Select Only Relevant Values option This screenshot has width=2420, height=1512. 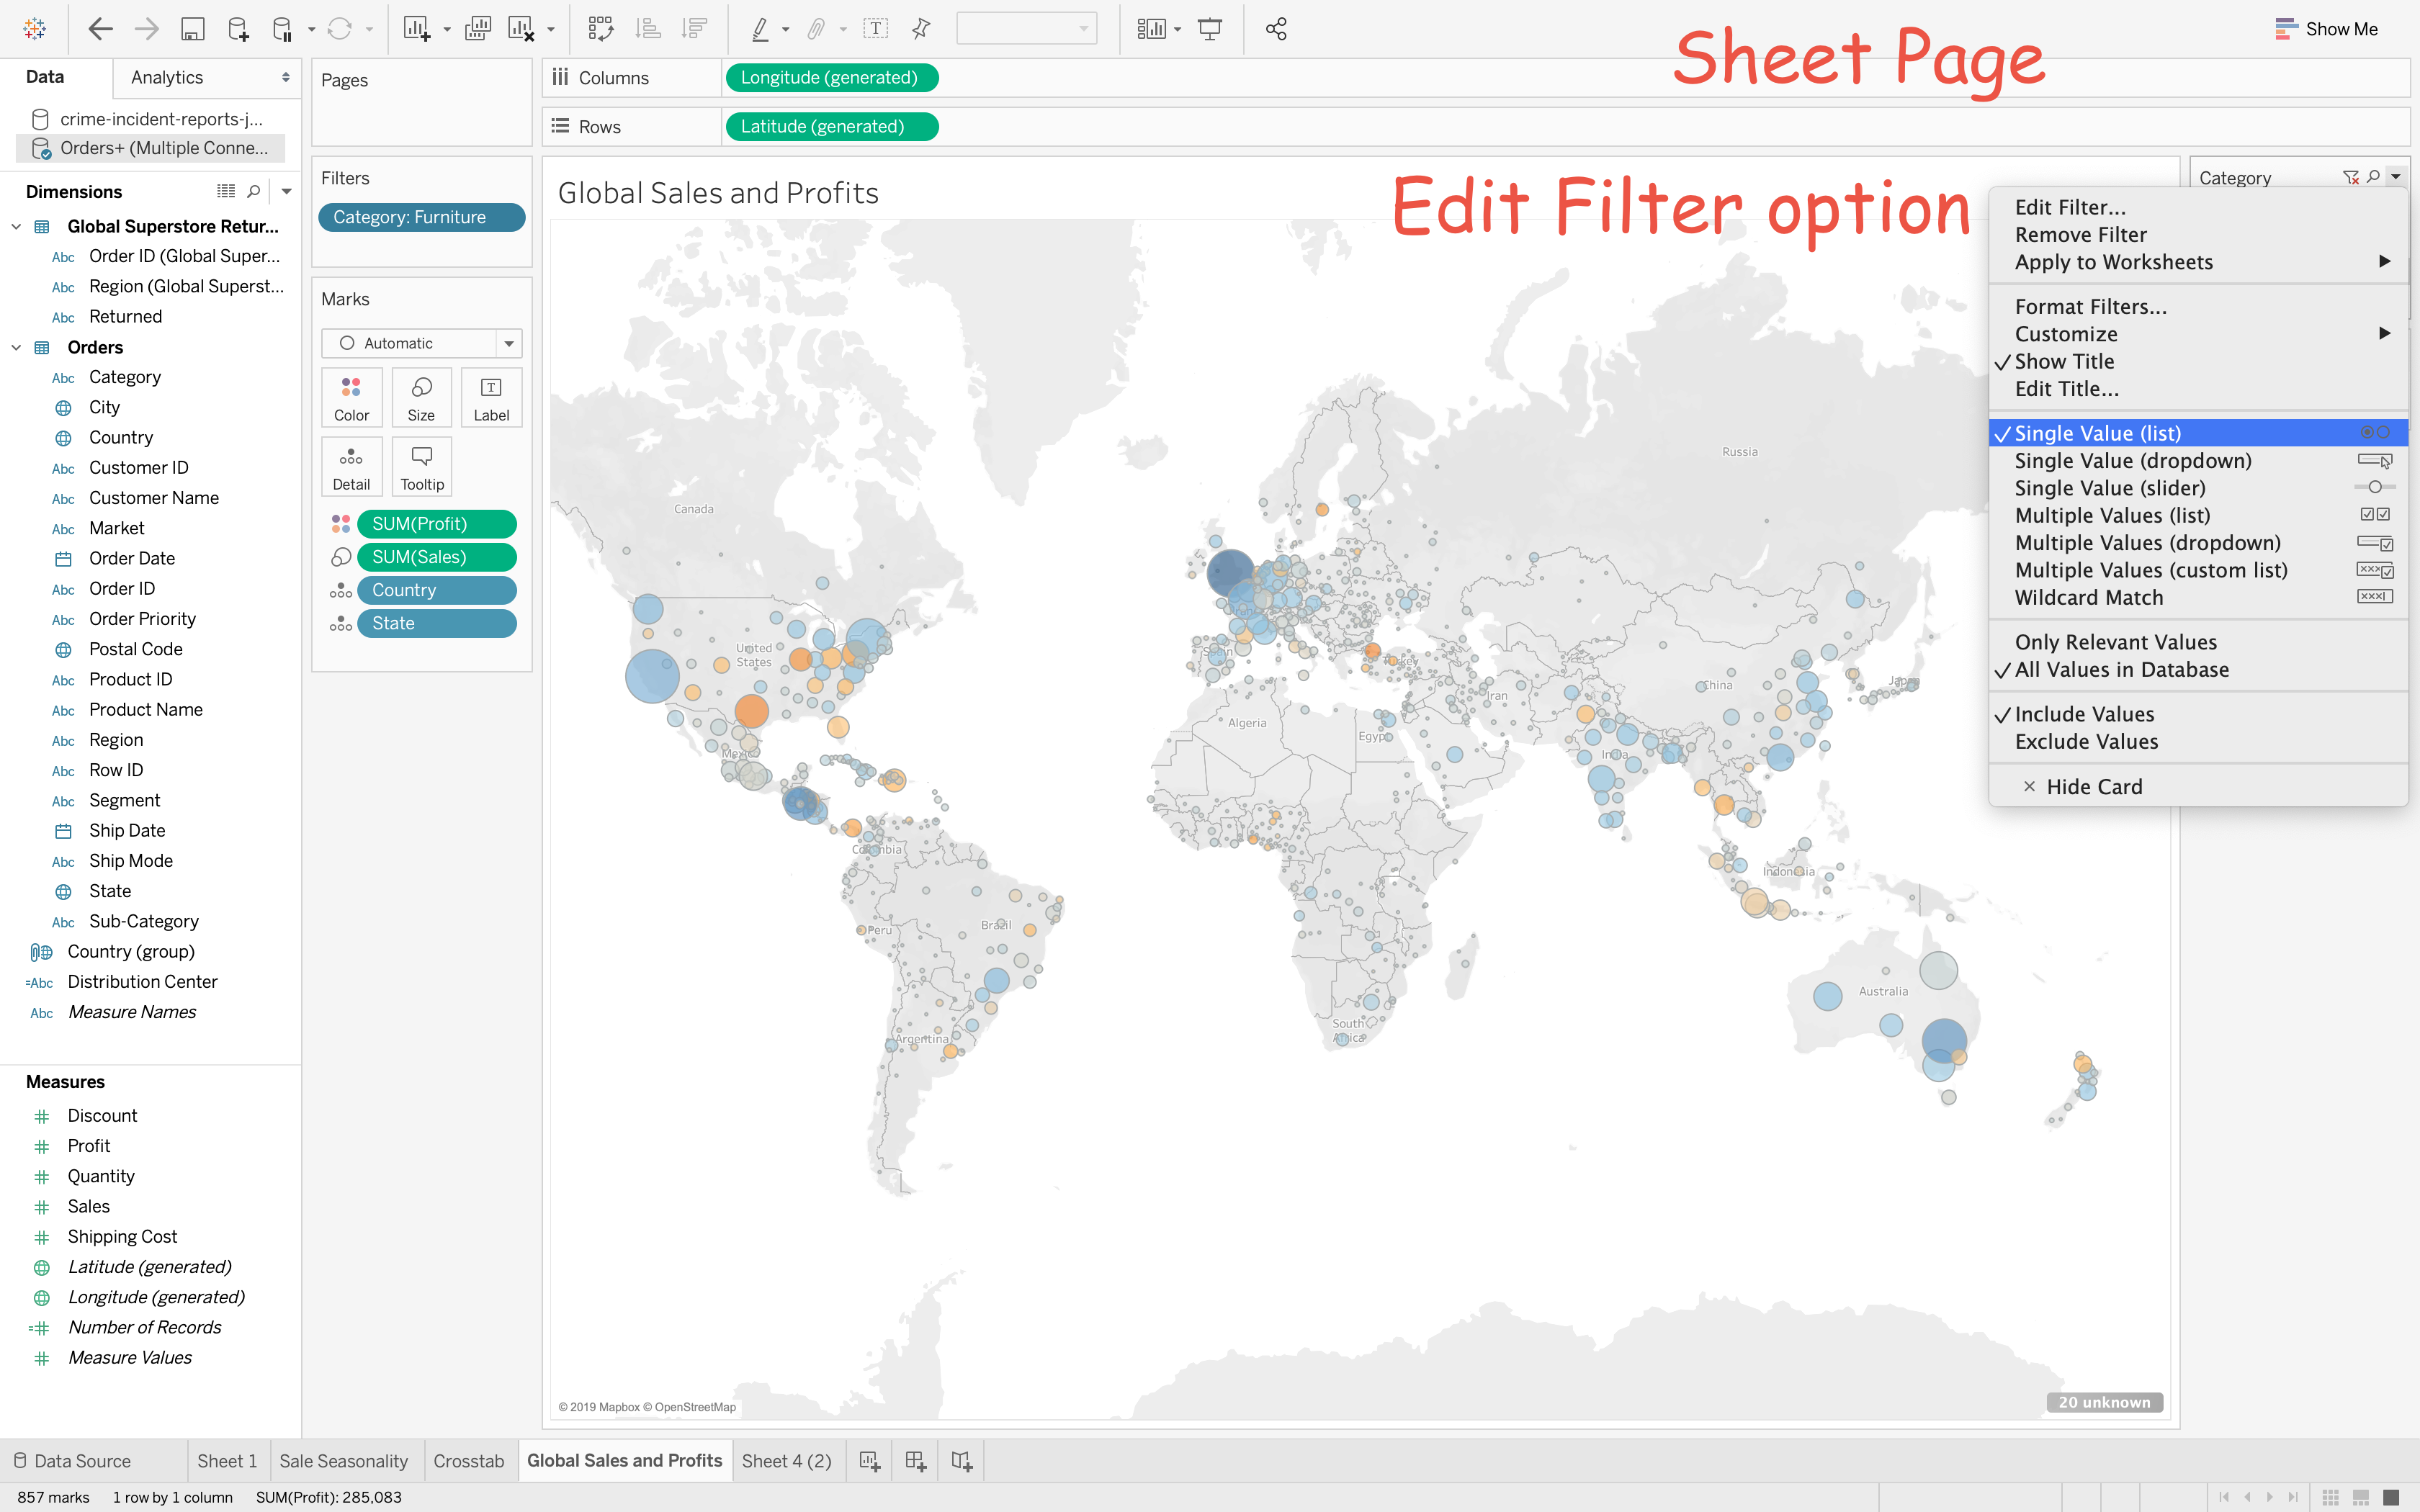pyautogui.click(x=2115, y=642)
